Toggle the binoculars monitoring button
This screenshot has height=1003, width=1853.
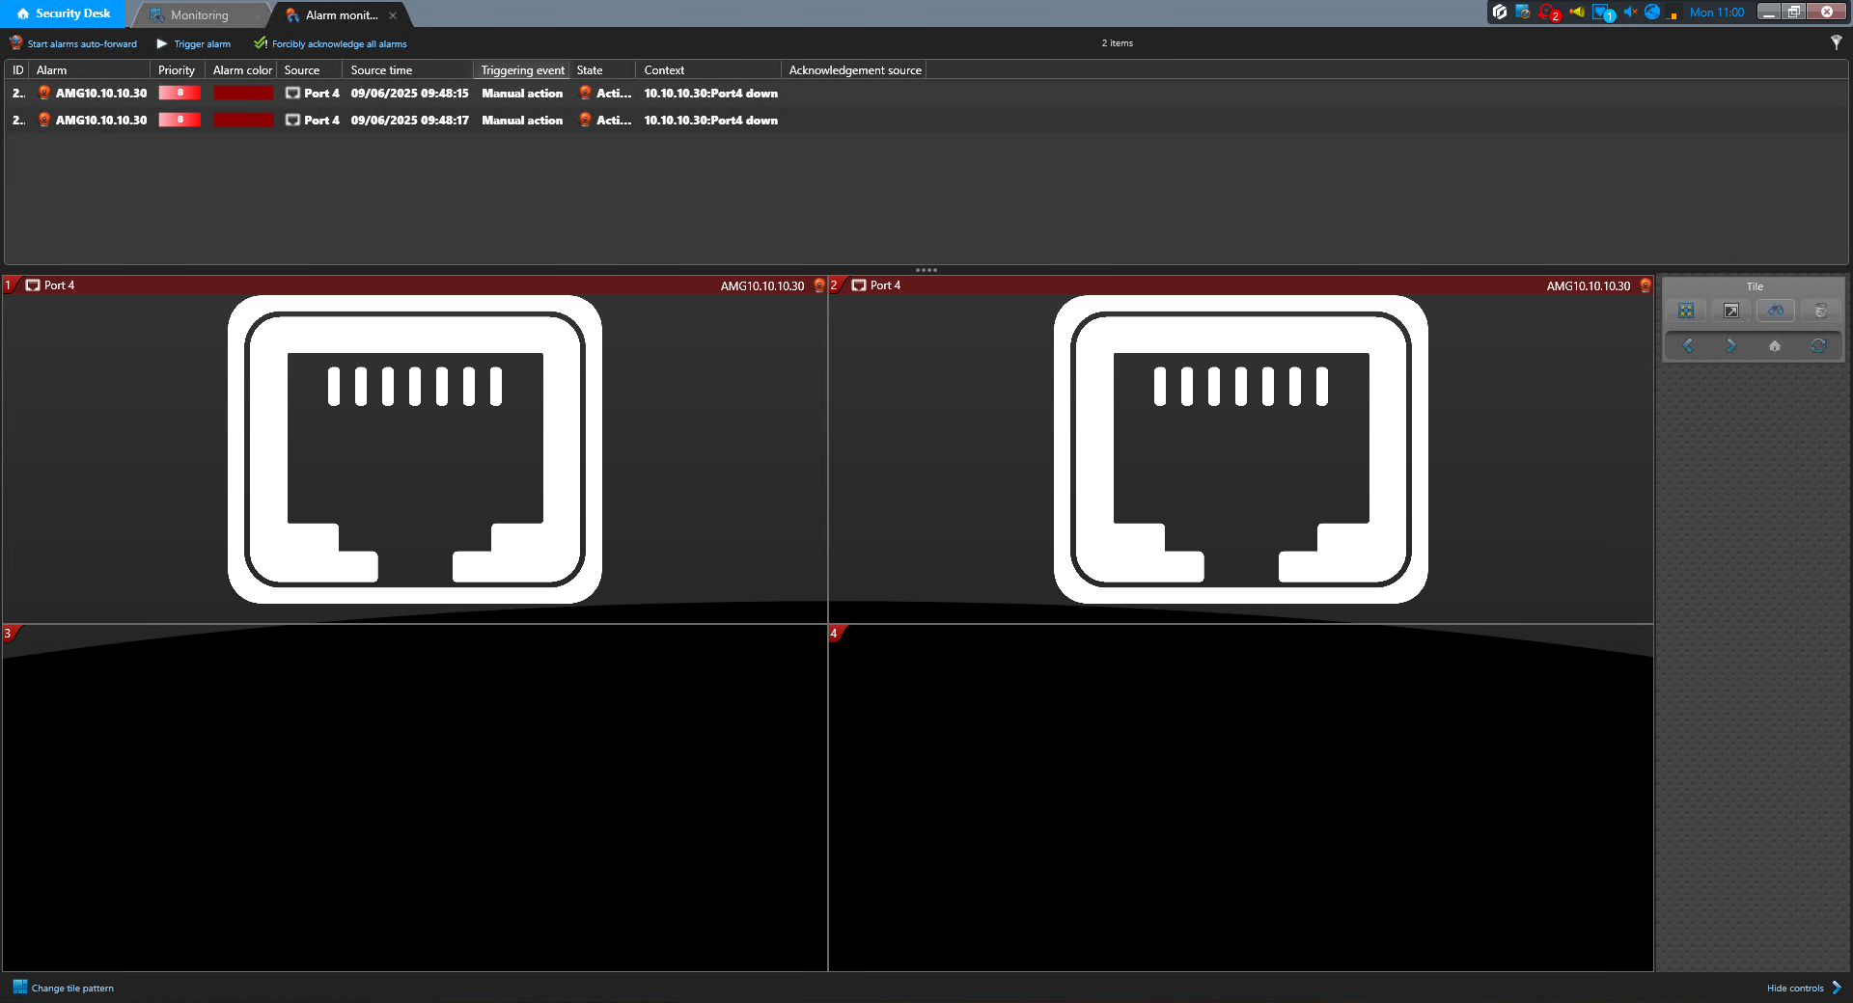point(1775,311)
